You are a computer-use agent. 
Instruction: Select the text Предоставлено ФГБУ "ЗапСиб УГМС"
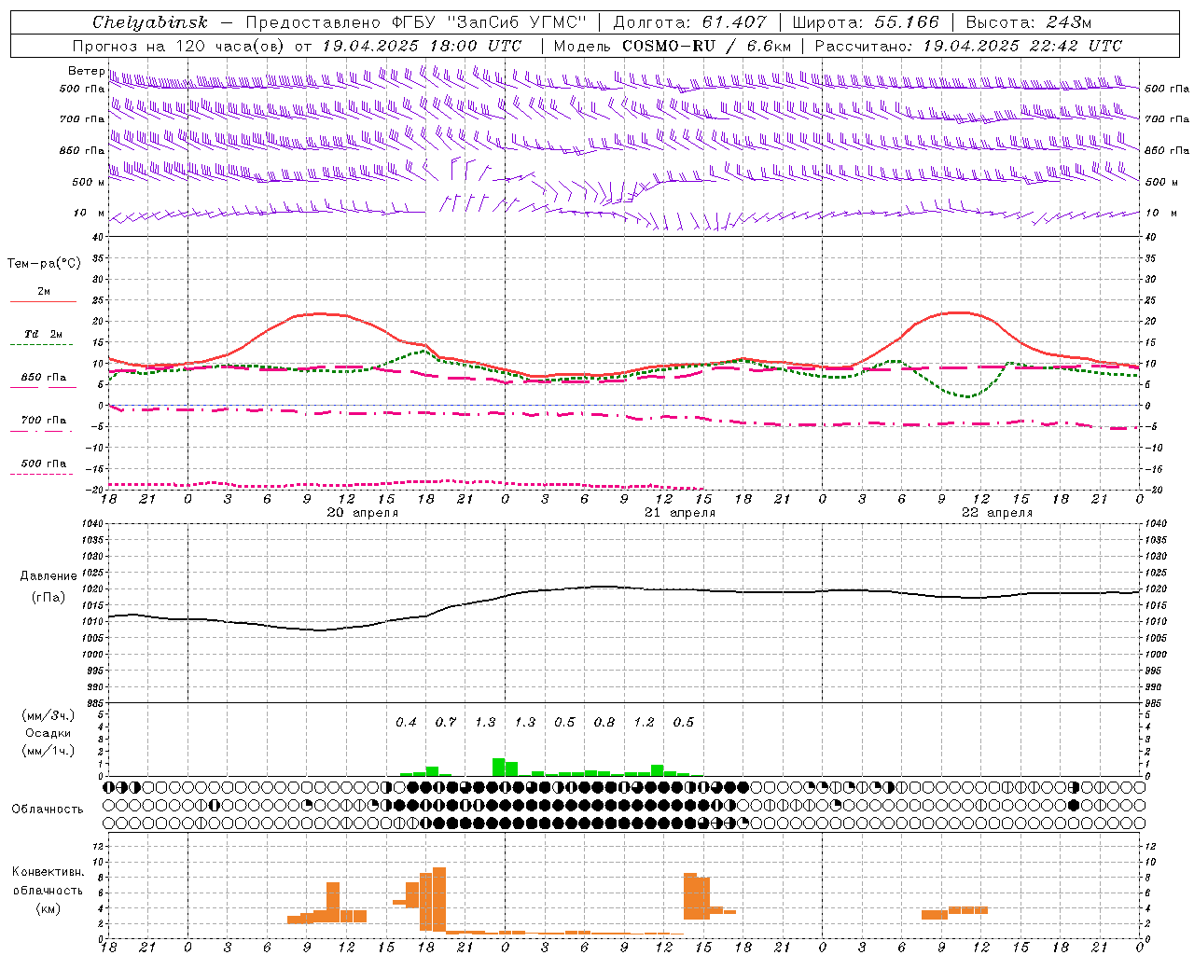(416, 22)
